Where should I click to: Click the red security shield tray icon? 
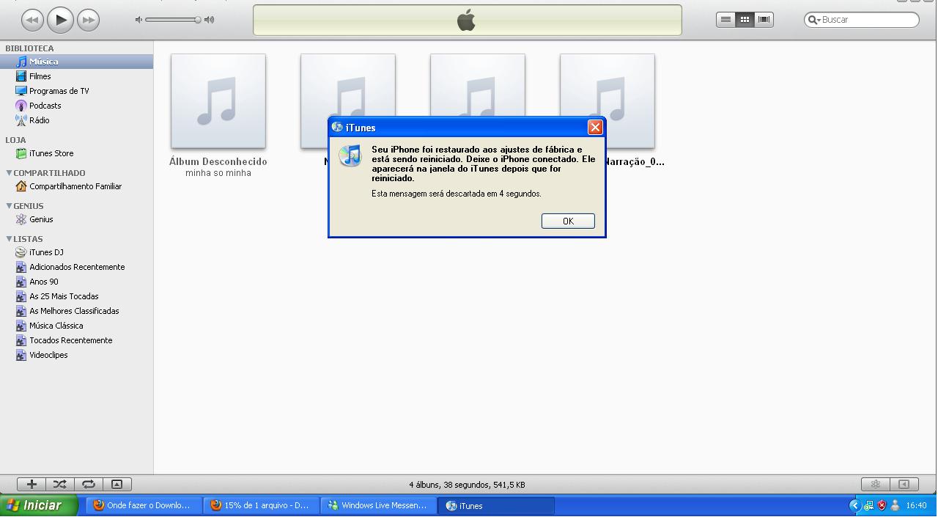click(882, 505)
